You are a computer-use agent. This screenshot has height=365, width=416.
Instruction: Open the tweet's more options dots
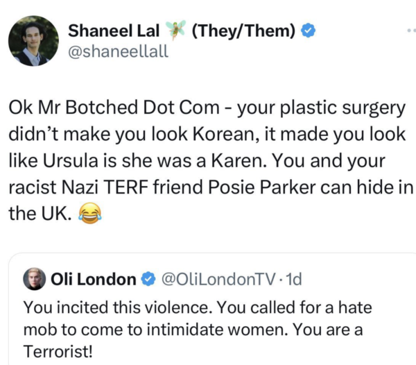411,31
